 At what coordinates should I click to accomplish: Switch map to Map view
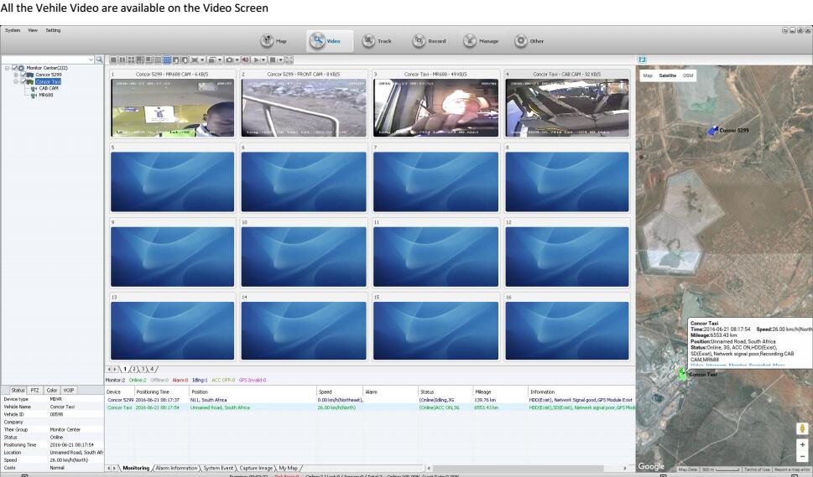648,75
